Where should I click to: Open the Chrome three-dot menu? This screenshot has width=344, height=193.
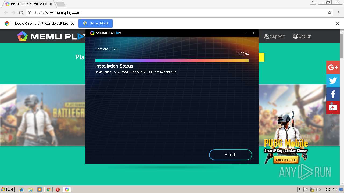338,13
